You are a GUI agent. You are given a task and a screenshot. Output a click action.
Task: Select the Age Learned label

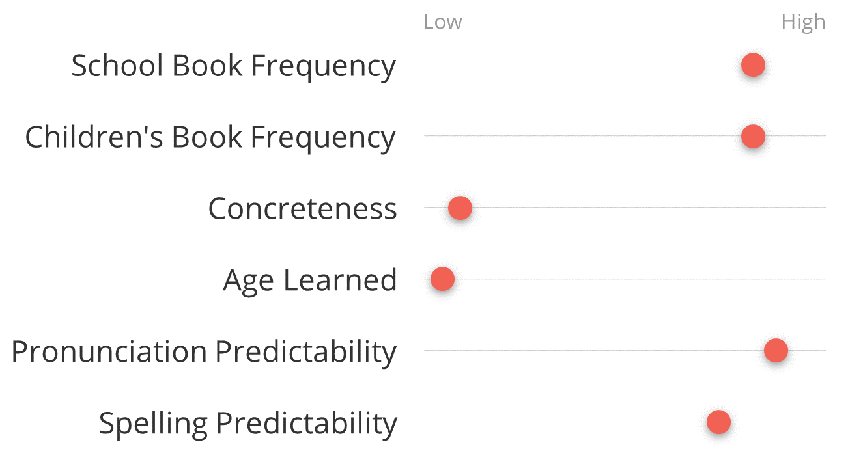point(310,281)
